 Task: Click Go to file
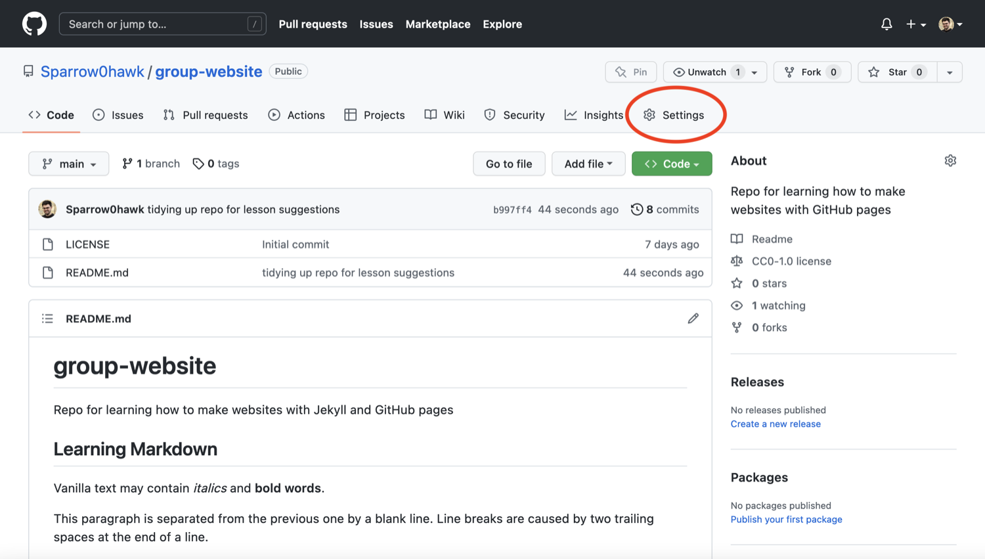tap(509, 164)
